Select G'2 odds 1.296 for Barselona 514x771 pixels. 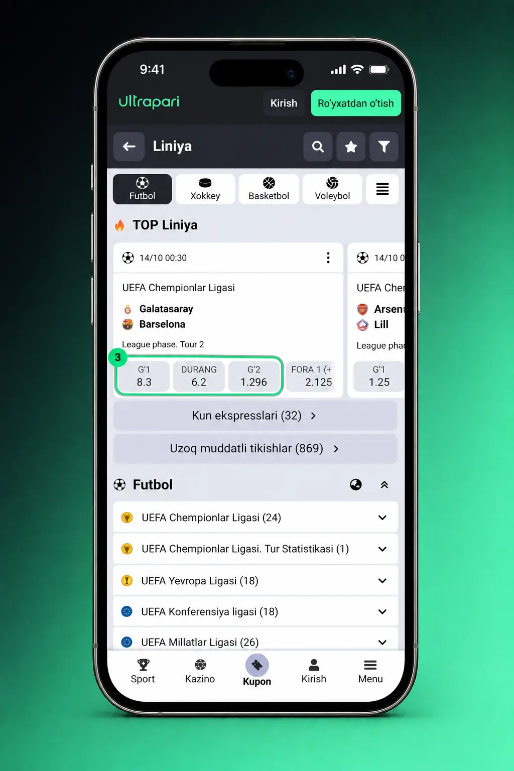pos(253,376)
